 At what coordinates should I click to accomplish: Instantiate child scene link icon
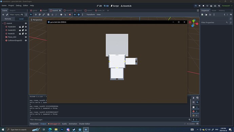point(7,15)
